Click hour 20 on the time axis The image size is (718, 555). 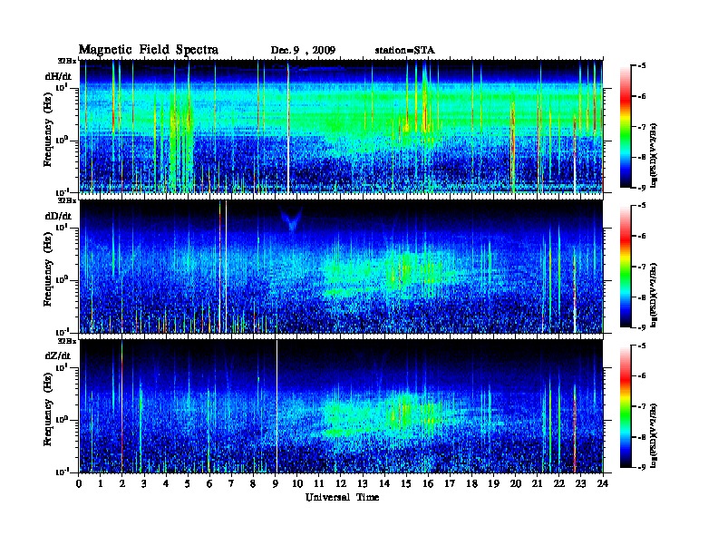click(516, 483)
